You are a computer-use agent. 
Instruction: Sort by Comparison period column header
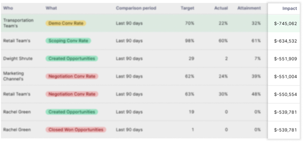click(136, 8)
